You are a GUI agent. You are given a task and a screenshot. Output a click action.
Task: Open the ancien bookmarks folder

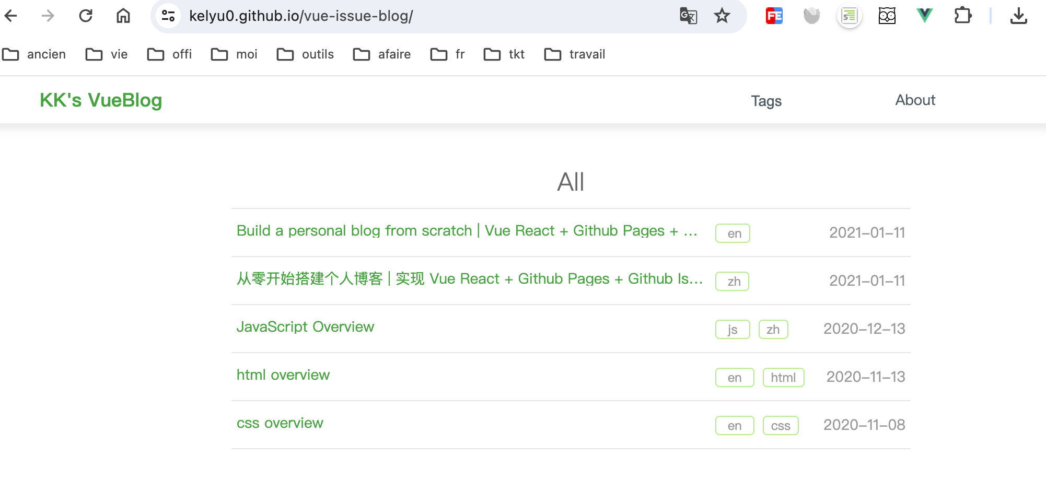(34, 54)
